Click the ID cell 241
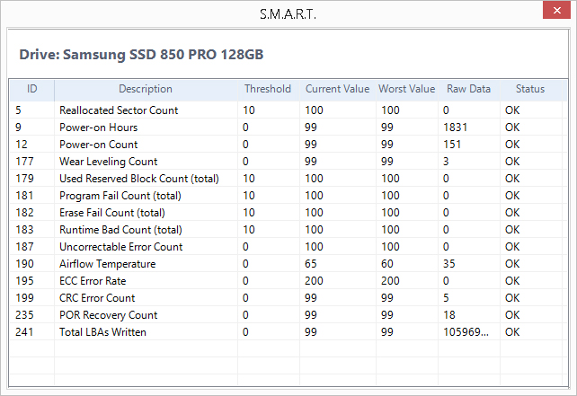 24,331
